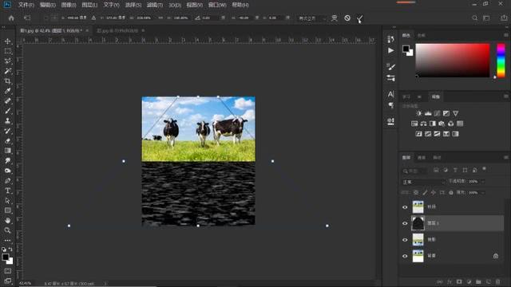Click the Home icon in the options bar
This screenshot has width=511, height=287.
pyautogui.click(x=11, y=18)
